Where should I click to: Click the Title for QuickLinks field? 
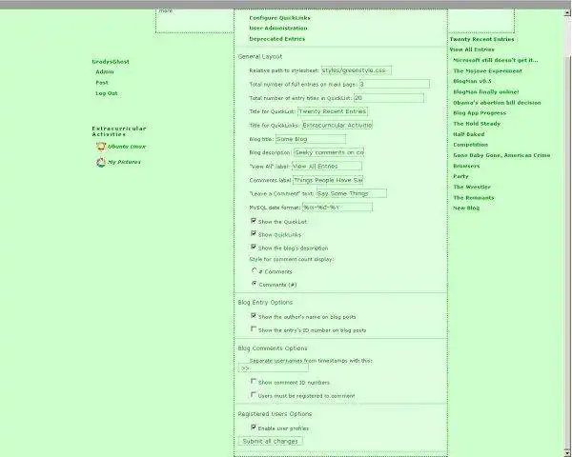[337, 125]
